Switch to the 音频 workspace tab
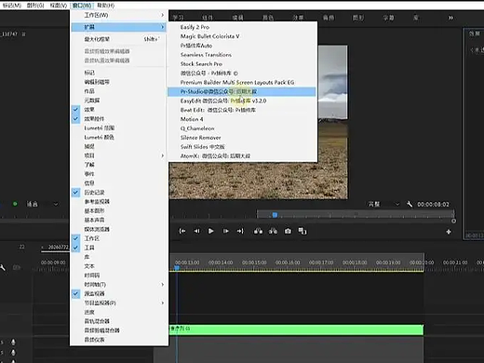The width and height of the screenshot is (484, 363). pos(329,18)
